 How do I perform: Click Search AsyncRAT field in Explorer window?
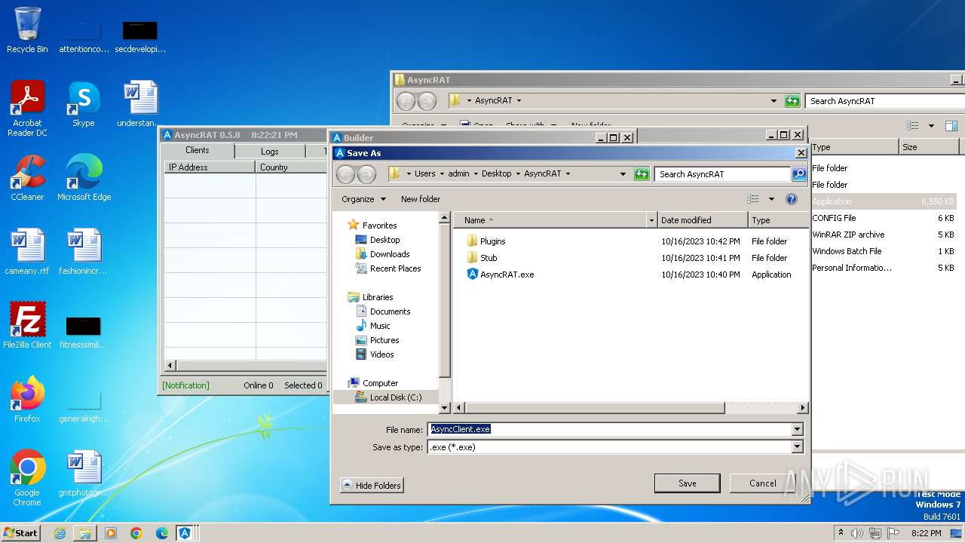coord(884,101)
